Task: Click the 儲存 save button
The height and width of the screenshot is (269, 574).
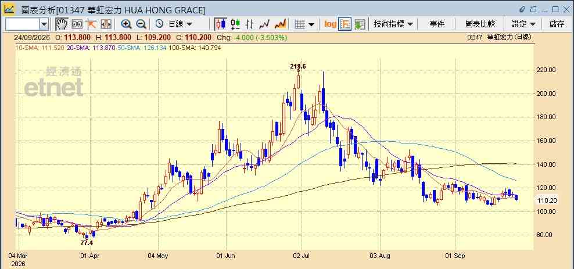Action: (x=557, y=24)
